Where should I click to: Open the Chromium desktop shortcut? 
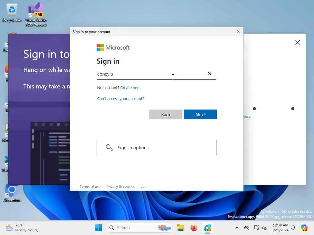pyautogui.click(x=12, y=193)
